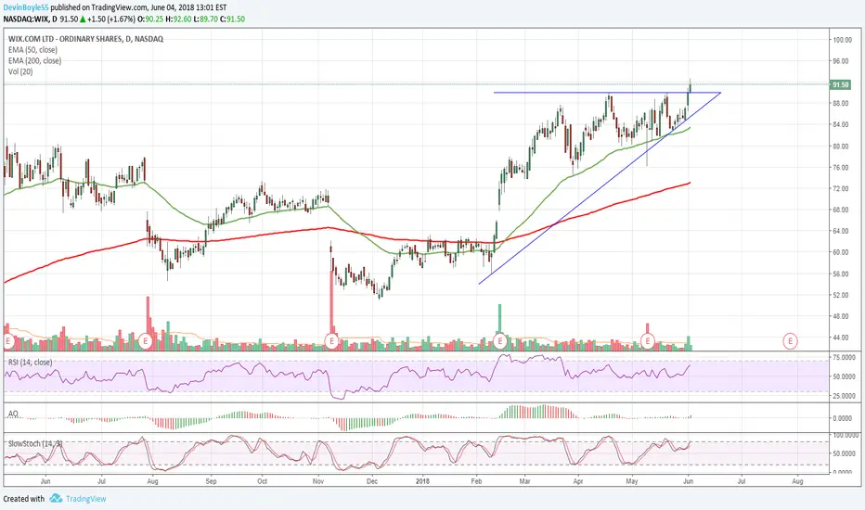The width and height of the screenshot is (865, 510).
Task: Click the H:92.60 high value
Action: coord(177,19)
